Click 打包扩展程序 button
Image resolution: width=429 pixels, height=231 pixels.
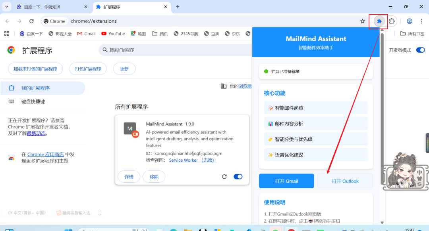click(88, 69)
